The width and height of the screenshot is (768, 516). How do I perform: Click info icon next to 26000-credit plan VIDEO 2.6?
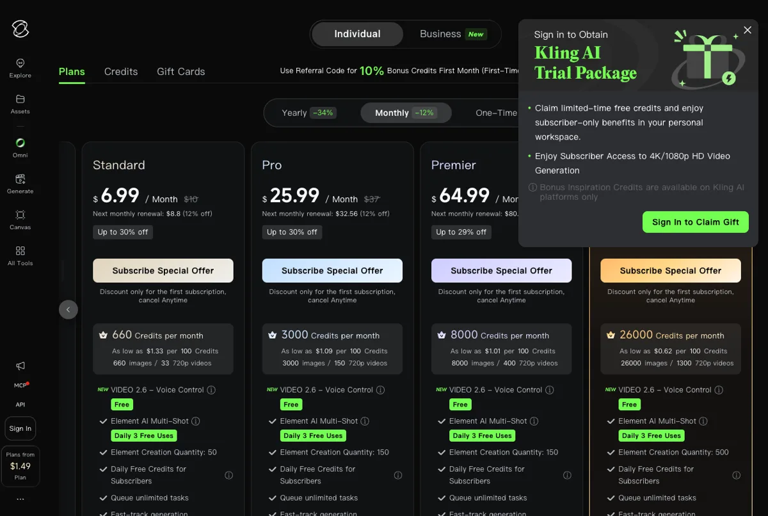[719, 390]
